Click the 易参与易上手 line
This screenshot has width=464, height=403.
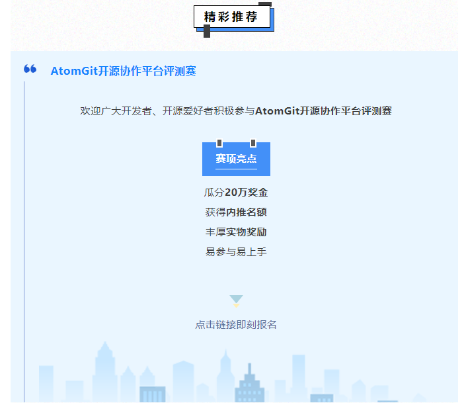[236, 252]
